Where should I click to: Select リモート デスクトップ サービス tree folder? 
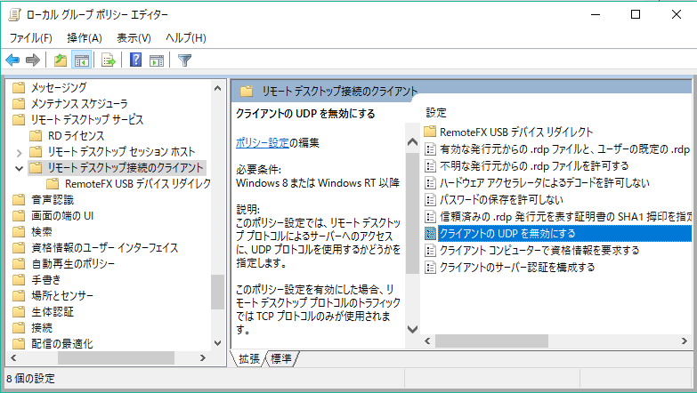coord(87,119)
